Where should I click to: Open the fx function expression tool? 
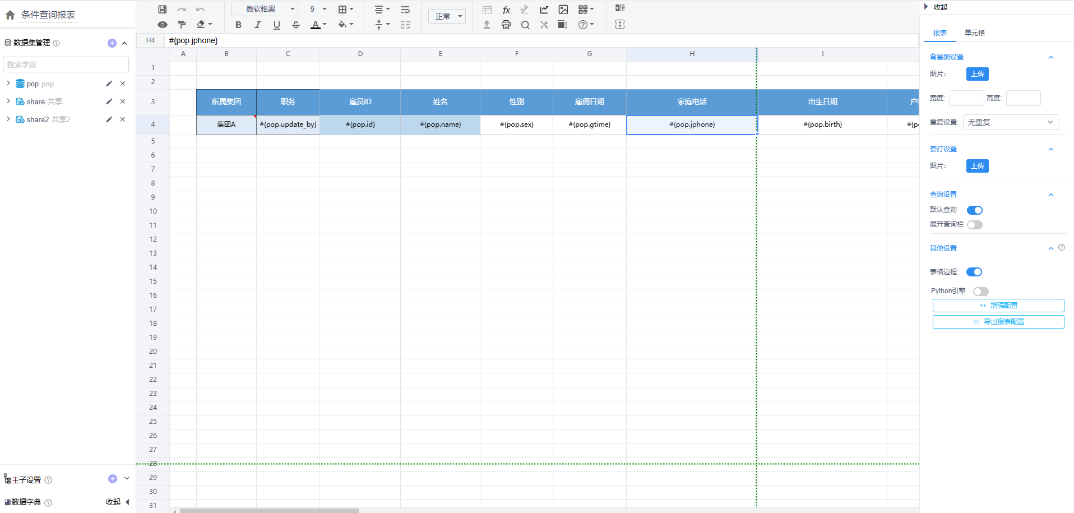tap(506, 10)
